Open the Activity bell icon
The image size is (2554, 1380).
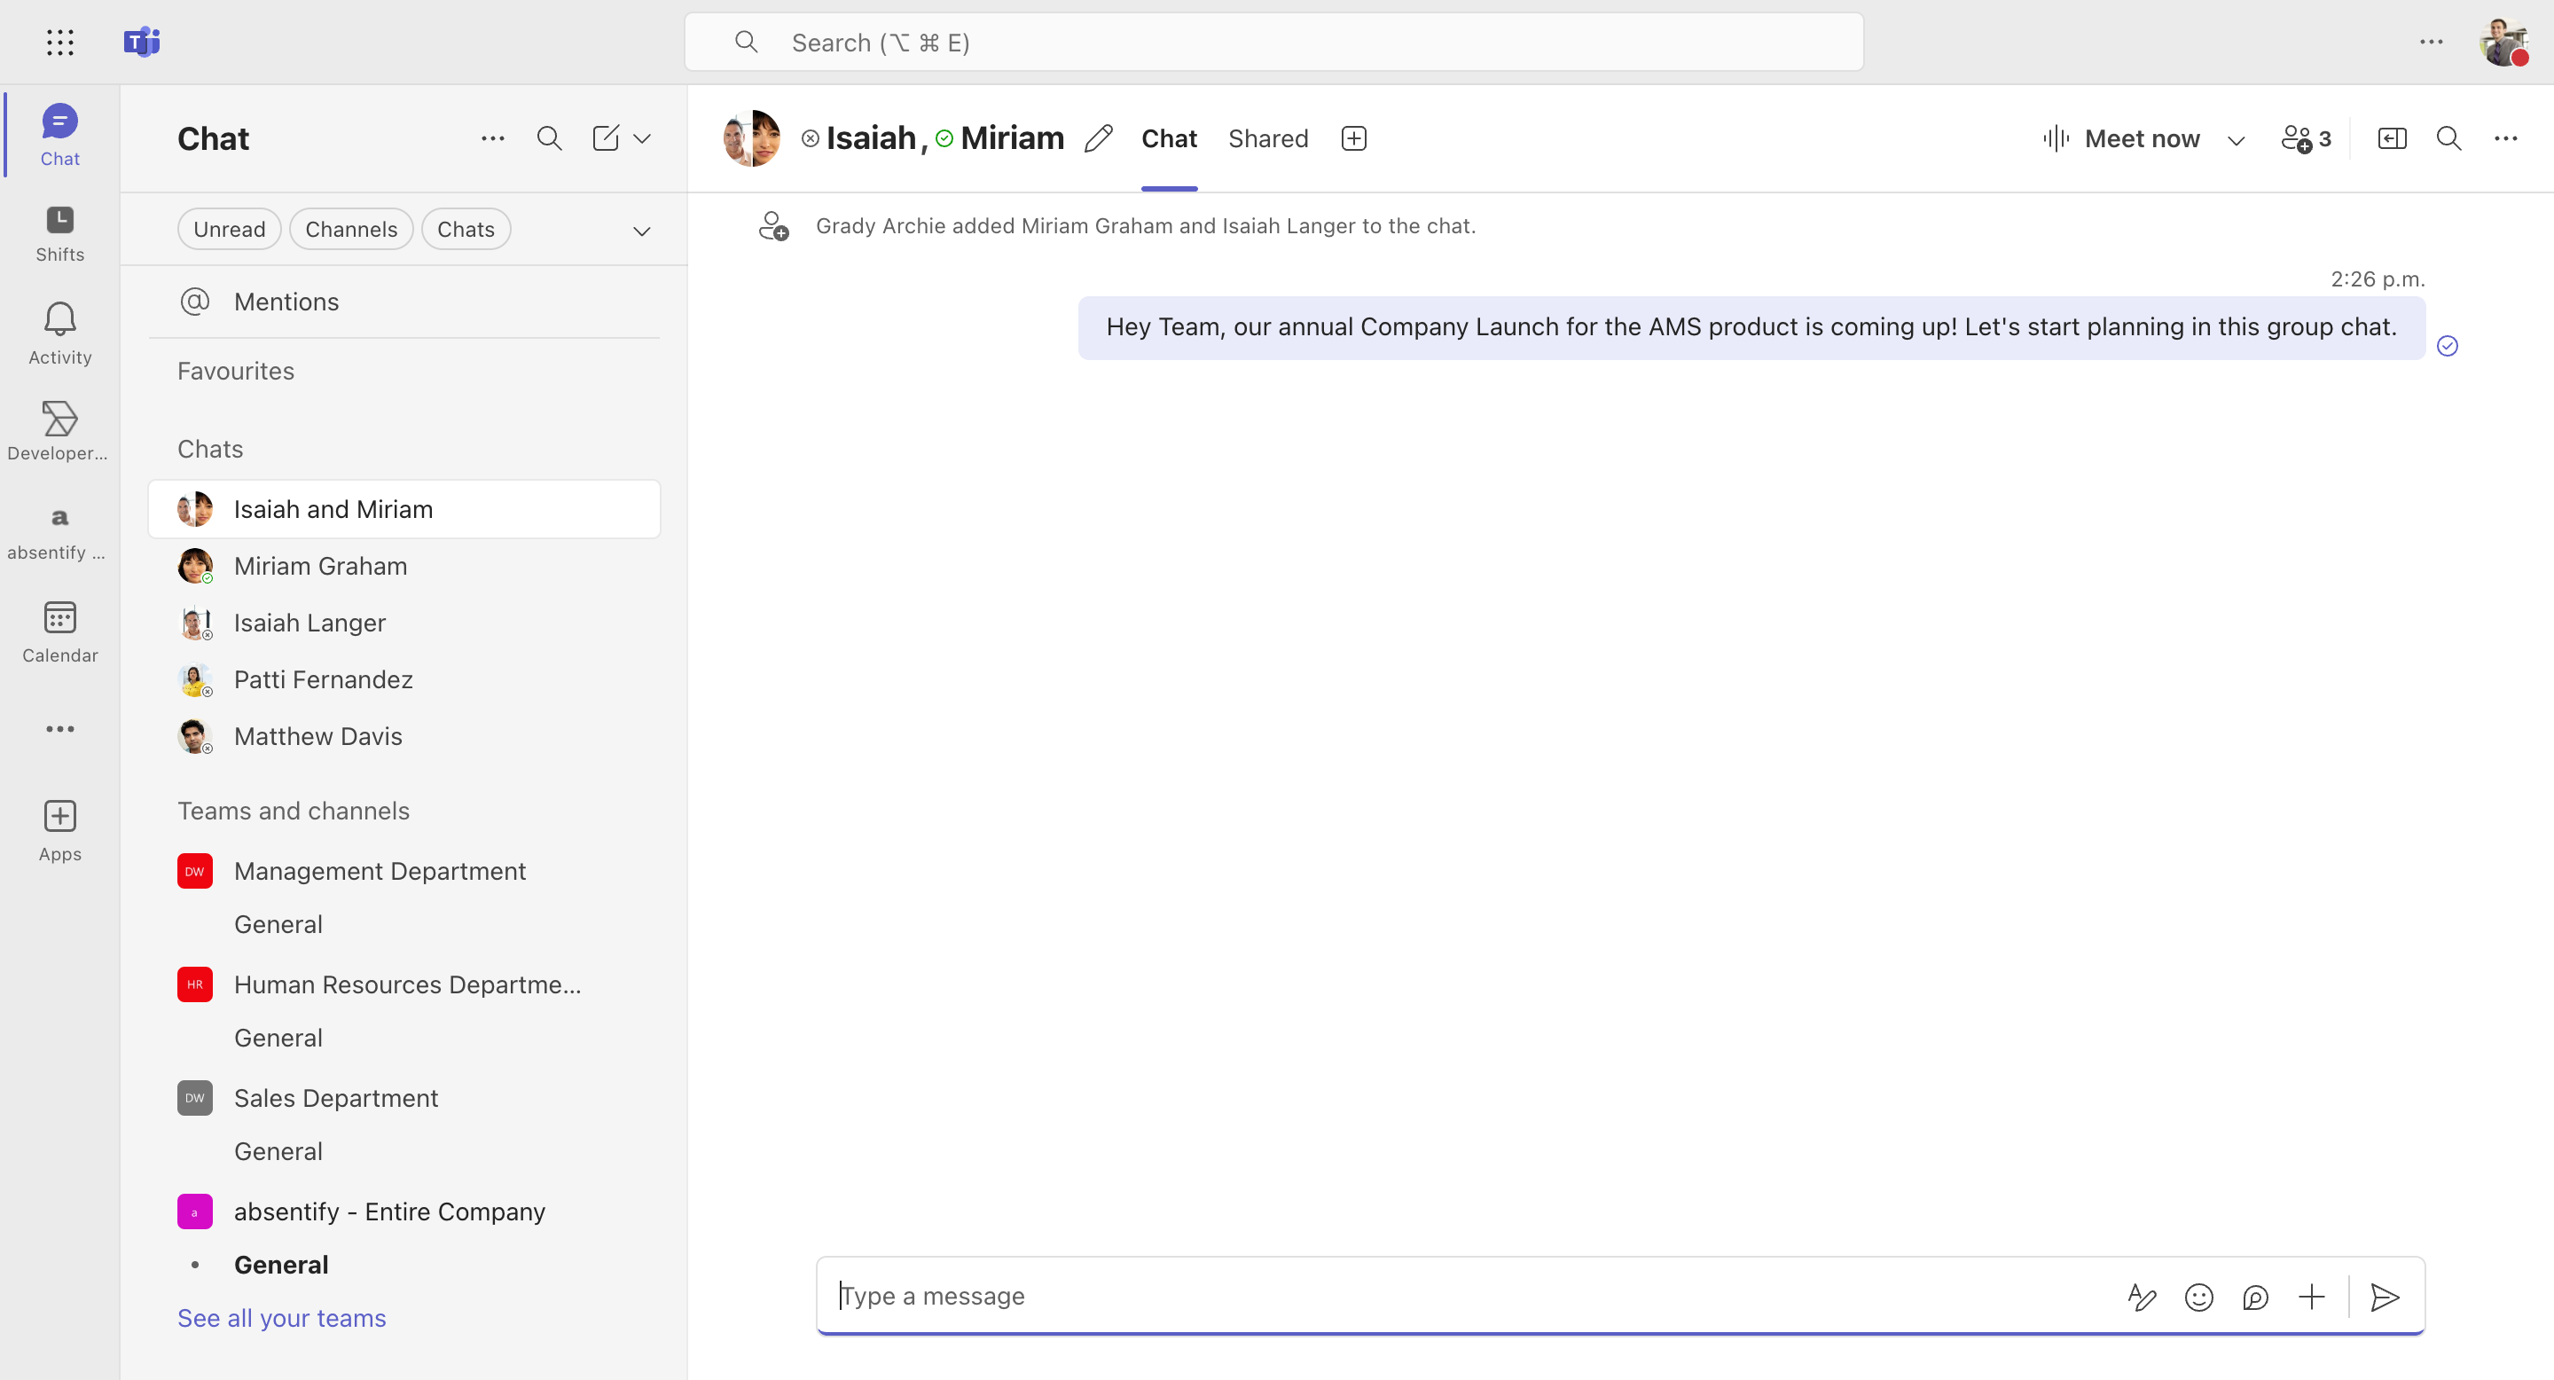(59, 319)
